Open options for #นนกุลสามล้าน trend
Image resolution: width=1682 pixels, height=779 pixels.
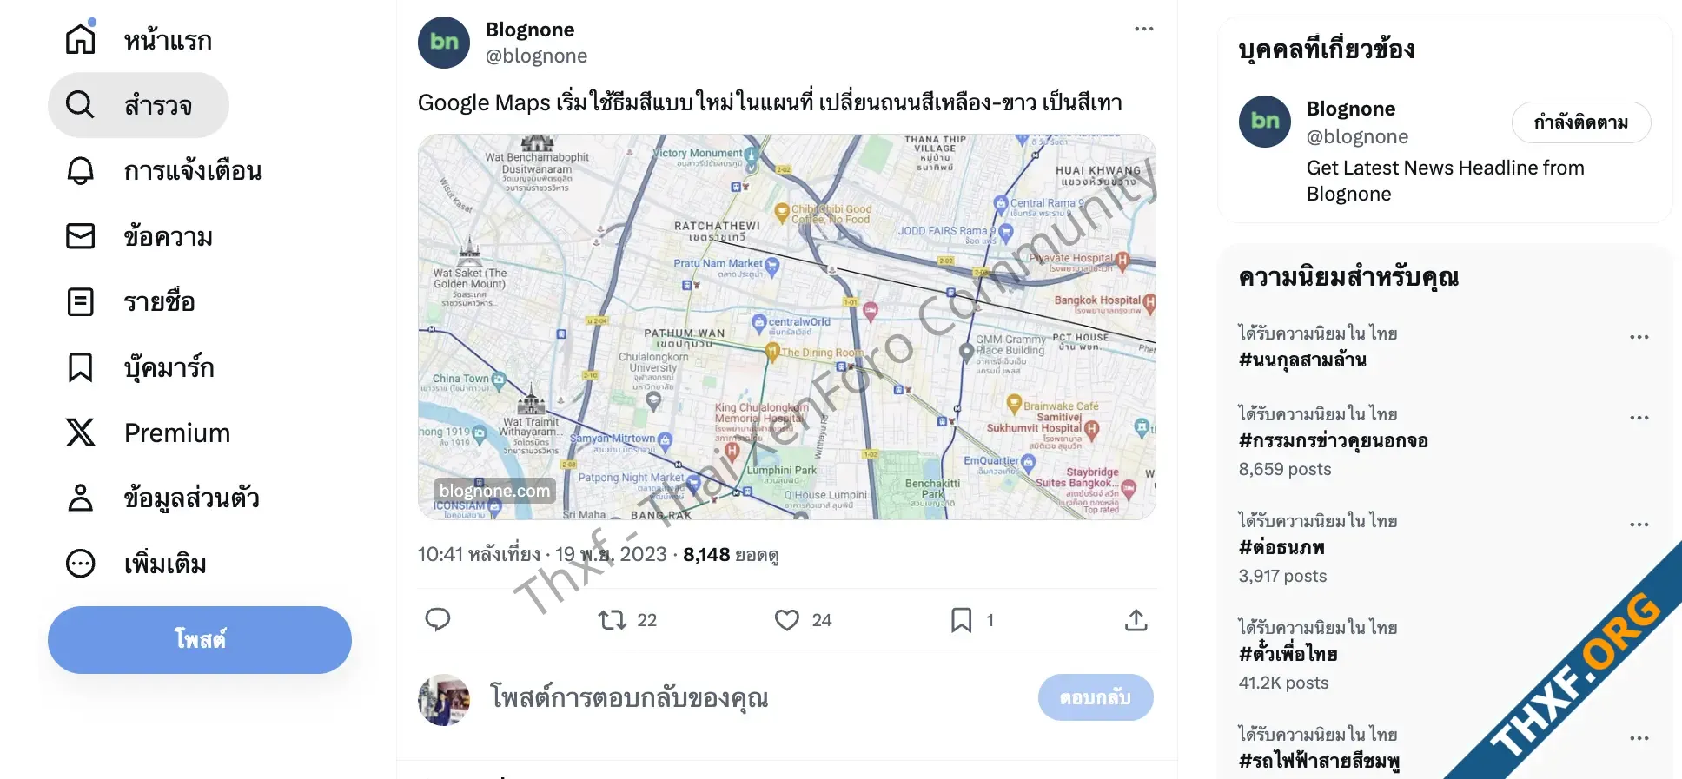[x=1639, y=337]
